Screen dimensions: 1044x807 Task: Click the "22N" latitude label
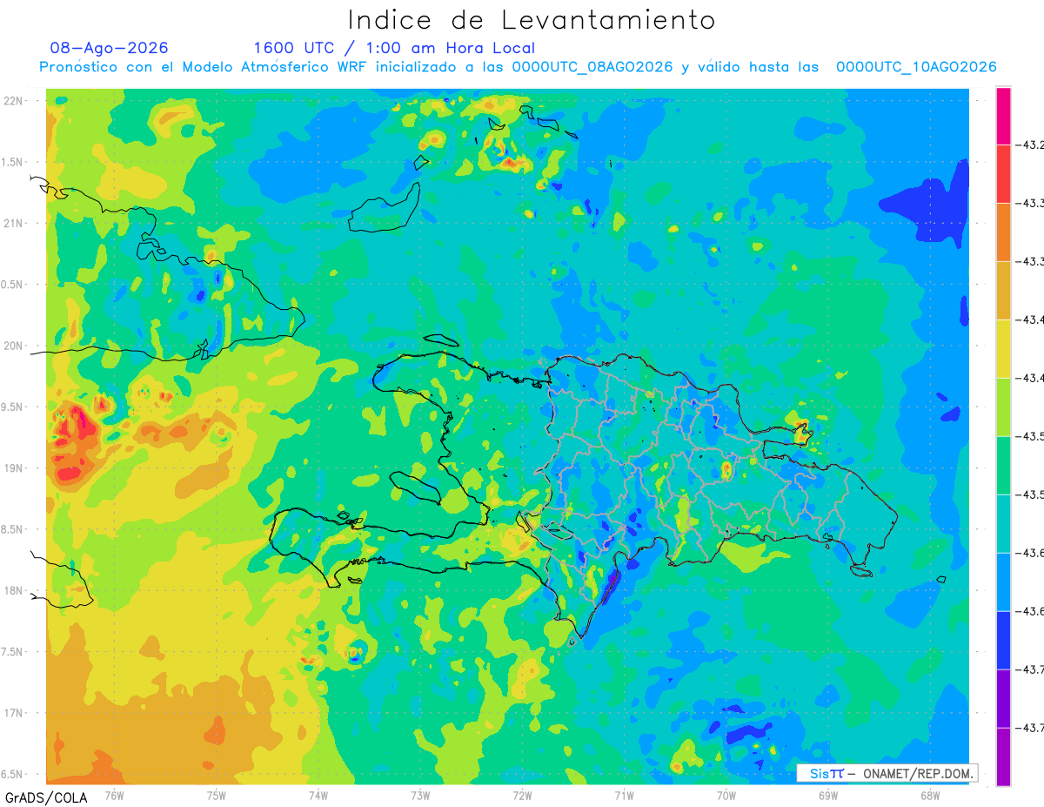14,100
